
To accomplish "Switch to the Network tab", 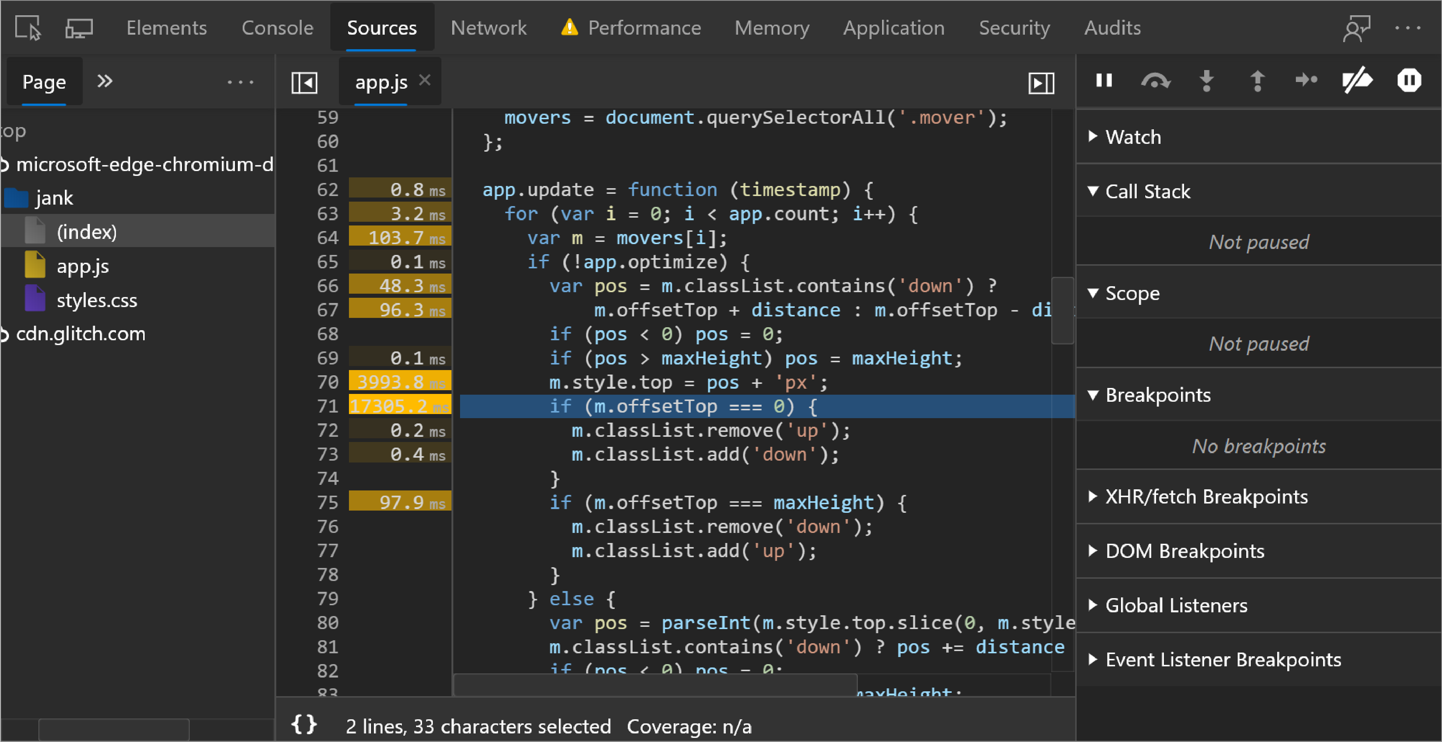I will click(x=488, y=28).
